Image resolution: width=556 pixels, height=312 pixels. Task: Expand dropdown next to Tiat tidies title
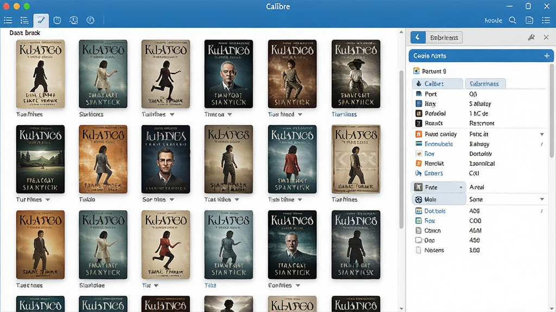[237, 200]
